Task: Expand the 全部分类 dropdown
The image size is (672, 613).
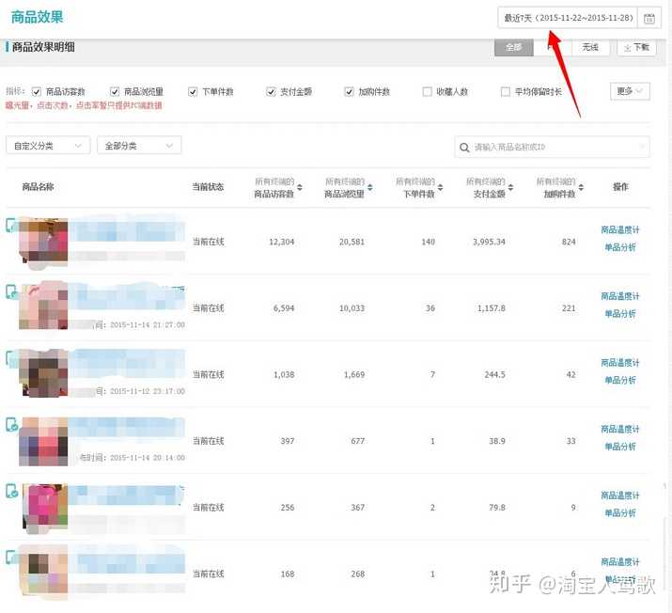Action: (x=139, y=146)
